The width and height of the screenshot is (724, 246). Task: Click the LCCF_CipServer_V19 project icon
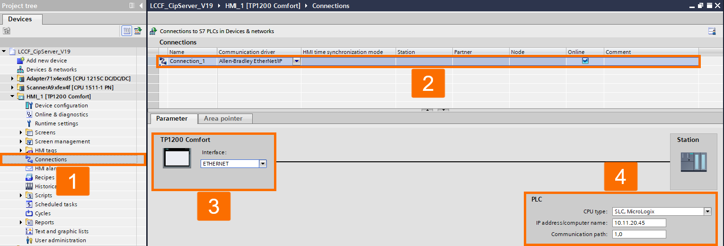[x=12, y=52]
